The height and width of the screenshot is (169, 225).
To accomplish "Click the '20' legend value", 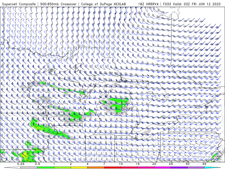I will [x=154, y=164].
